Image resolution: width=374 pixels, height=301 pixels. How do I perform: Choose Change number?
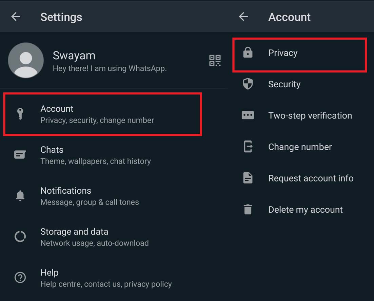click(x=301, y=147)
